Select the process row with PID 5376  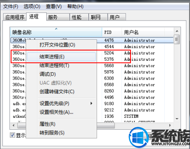click(x=92, y=59)
